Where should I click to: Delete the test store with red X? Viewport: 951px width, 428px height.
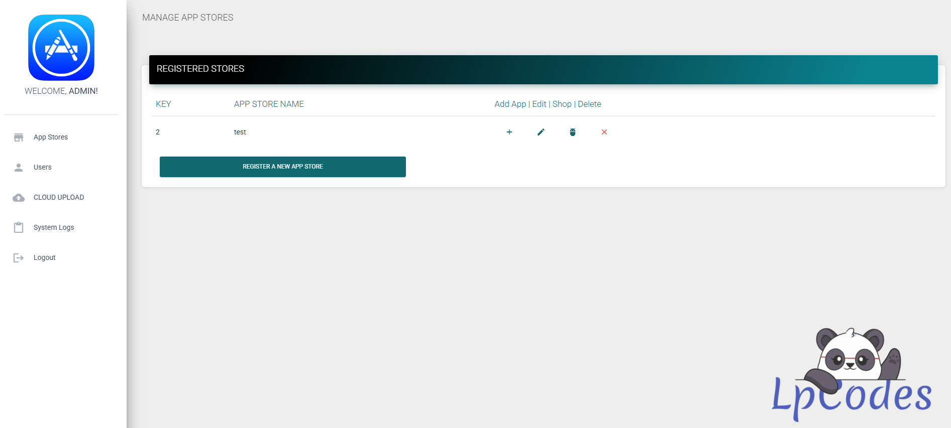point(604,132)
